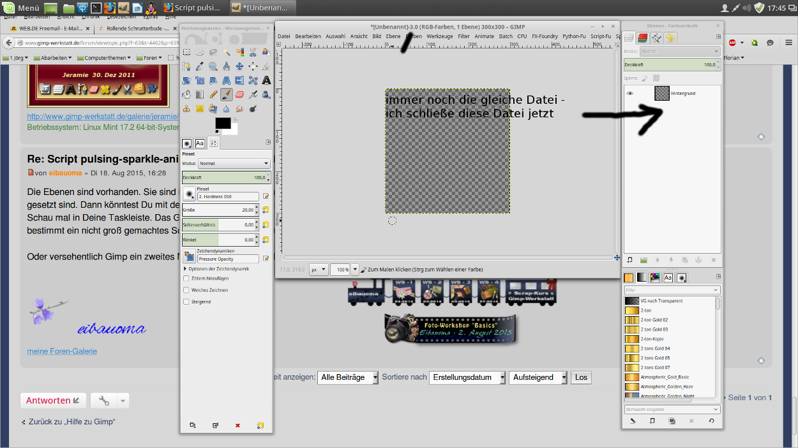Image resolution: width=798 pixels, height=448 pixels.
Task: Enable Zittern hinzufügen checkbox
Action: [x=186, y=278]
